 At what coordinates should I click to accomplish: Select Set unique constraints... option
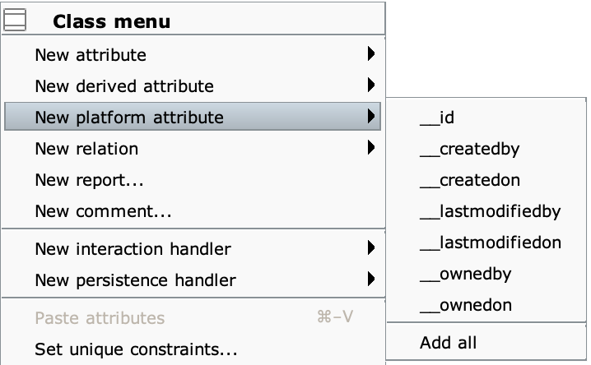(x=193, y=349)
